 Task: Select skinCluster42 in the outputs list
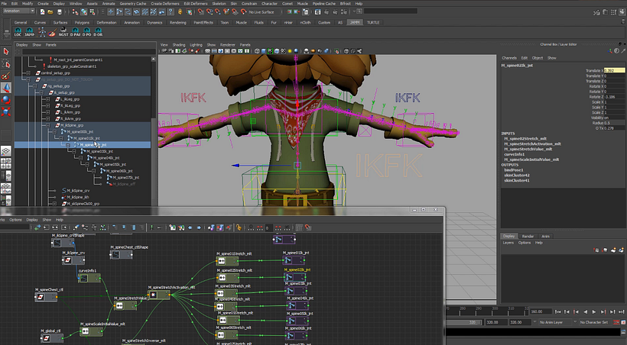tap(518, 175)
